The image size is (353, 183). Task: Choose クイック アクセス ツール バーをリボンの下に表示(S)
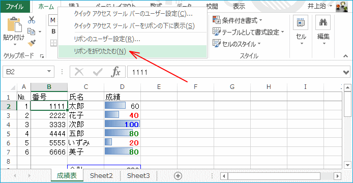pyautogui.click(x=132, y=26)
